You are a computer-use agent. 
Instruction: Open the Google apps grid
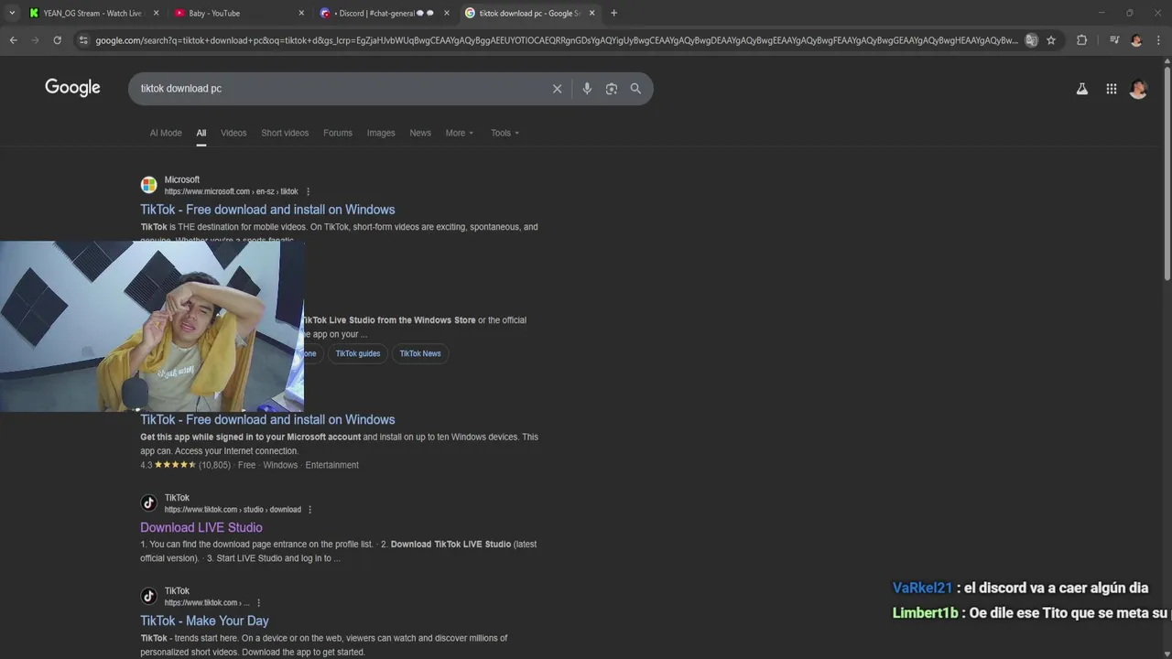[x=1111, y=89]
